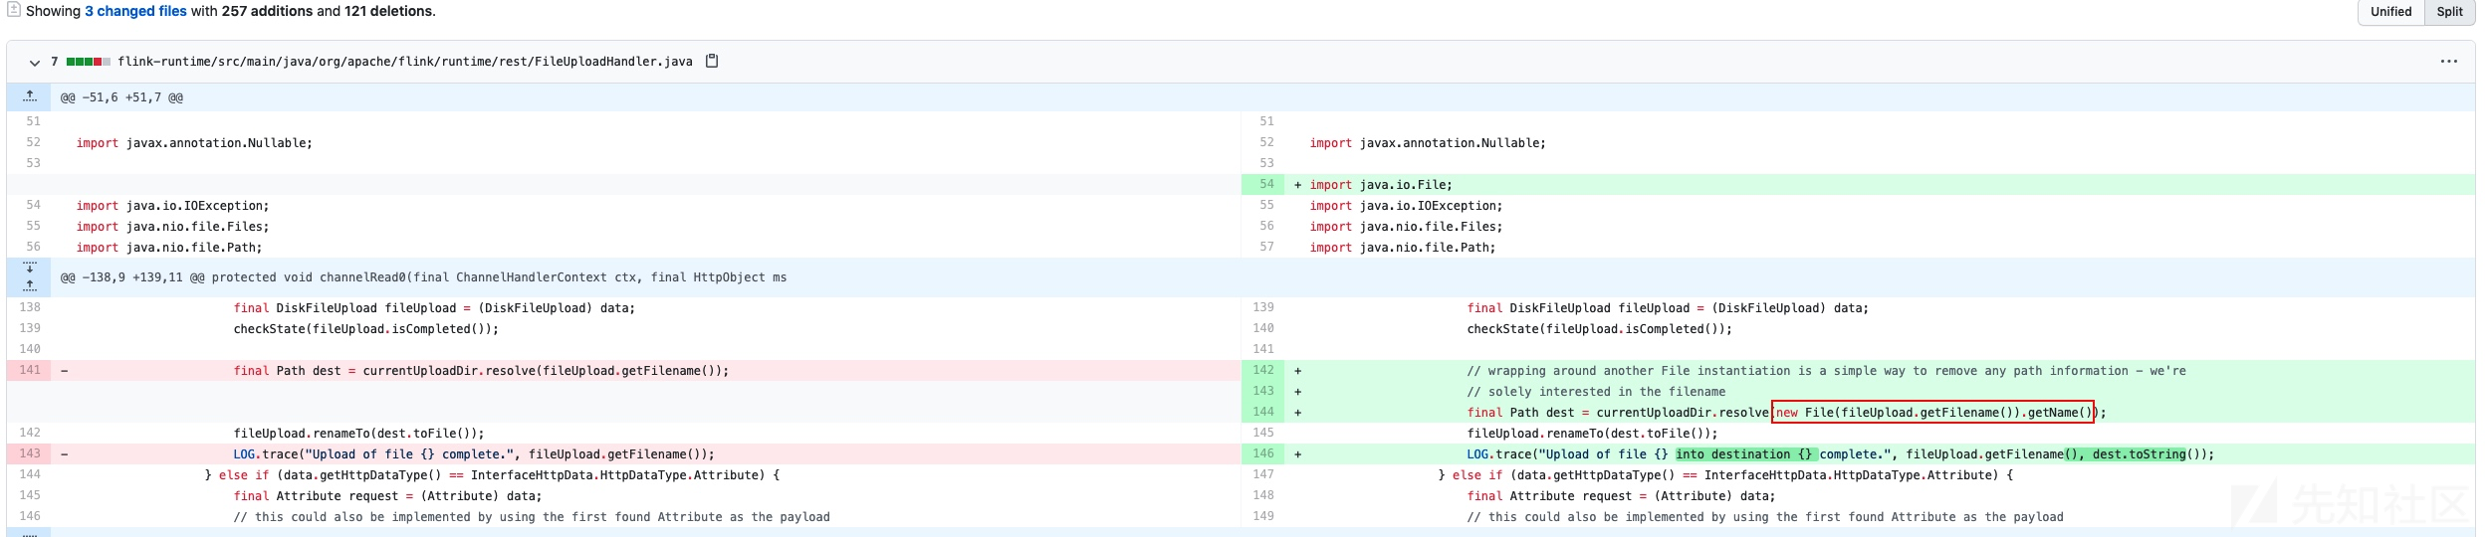The image size is (2490, 537).
Task: Click the added LOG.trace destination line
Action: coord(1840,454)
